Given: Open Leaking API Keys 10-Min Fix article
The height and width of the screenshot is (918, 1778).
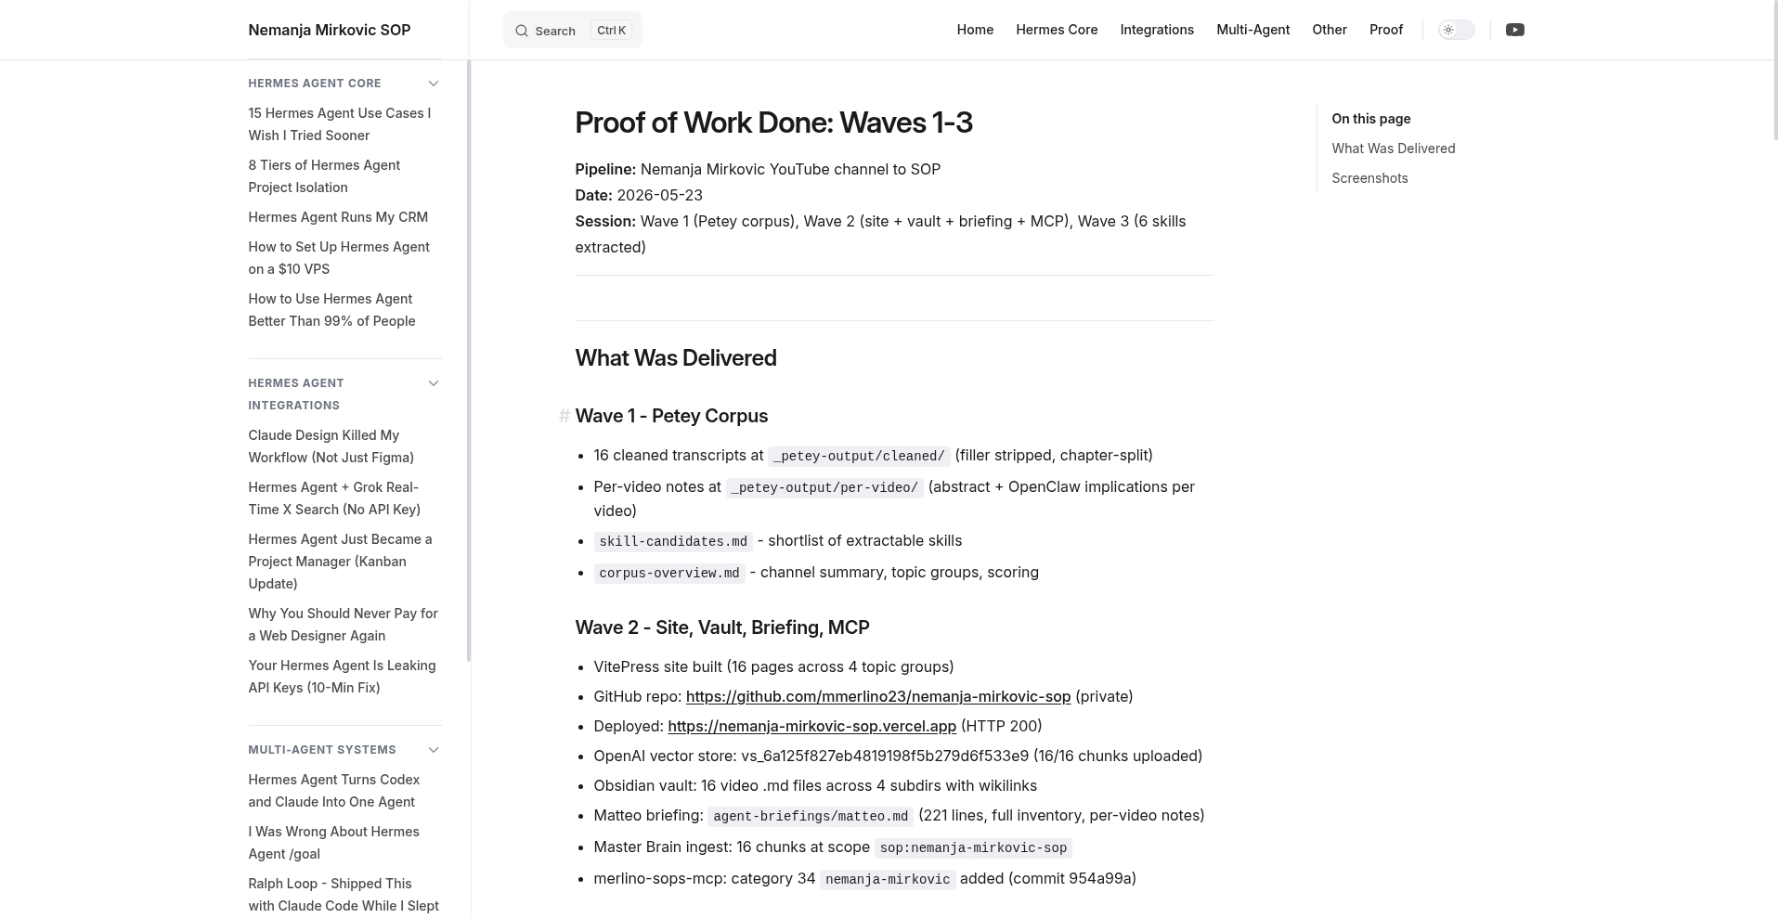Looking at the screenshot, I should pyautogui.click(x=342, y=677).
